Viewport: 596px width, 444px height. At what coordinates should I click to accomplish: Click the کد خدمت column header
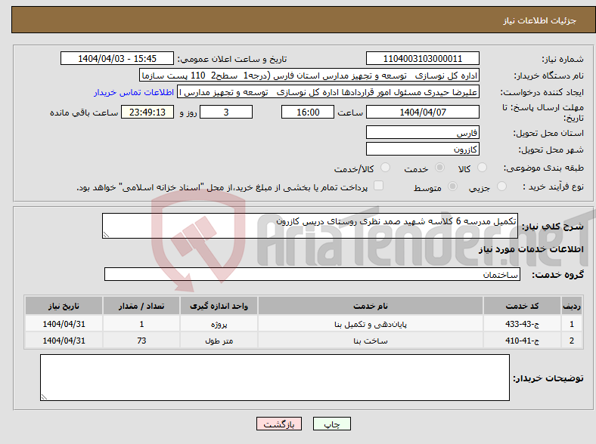523,306
